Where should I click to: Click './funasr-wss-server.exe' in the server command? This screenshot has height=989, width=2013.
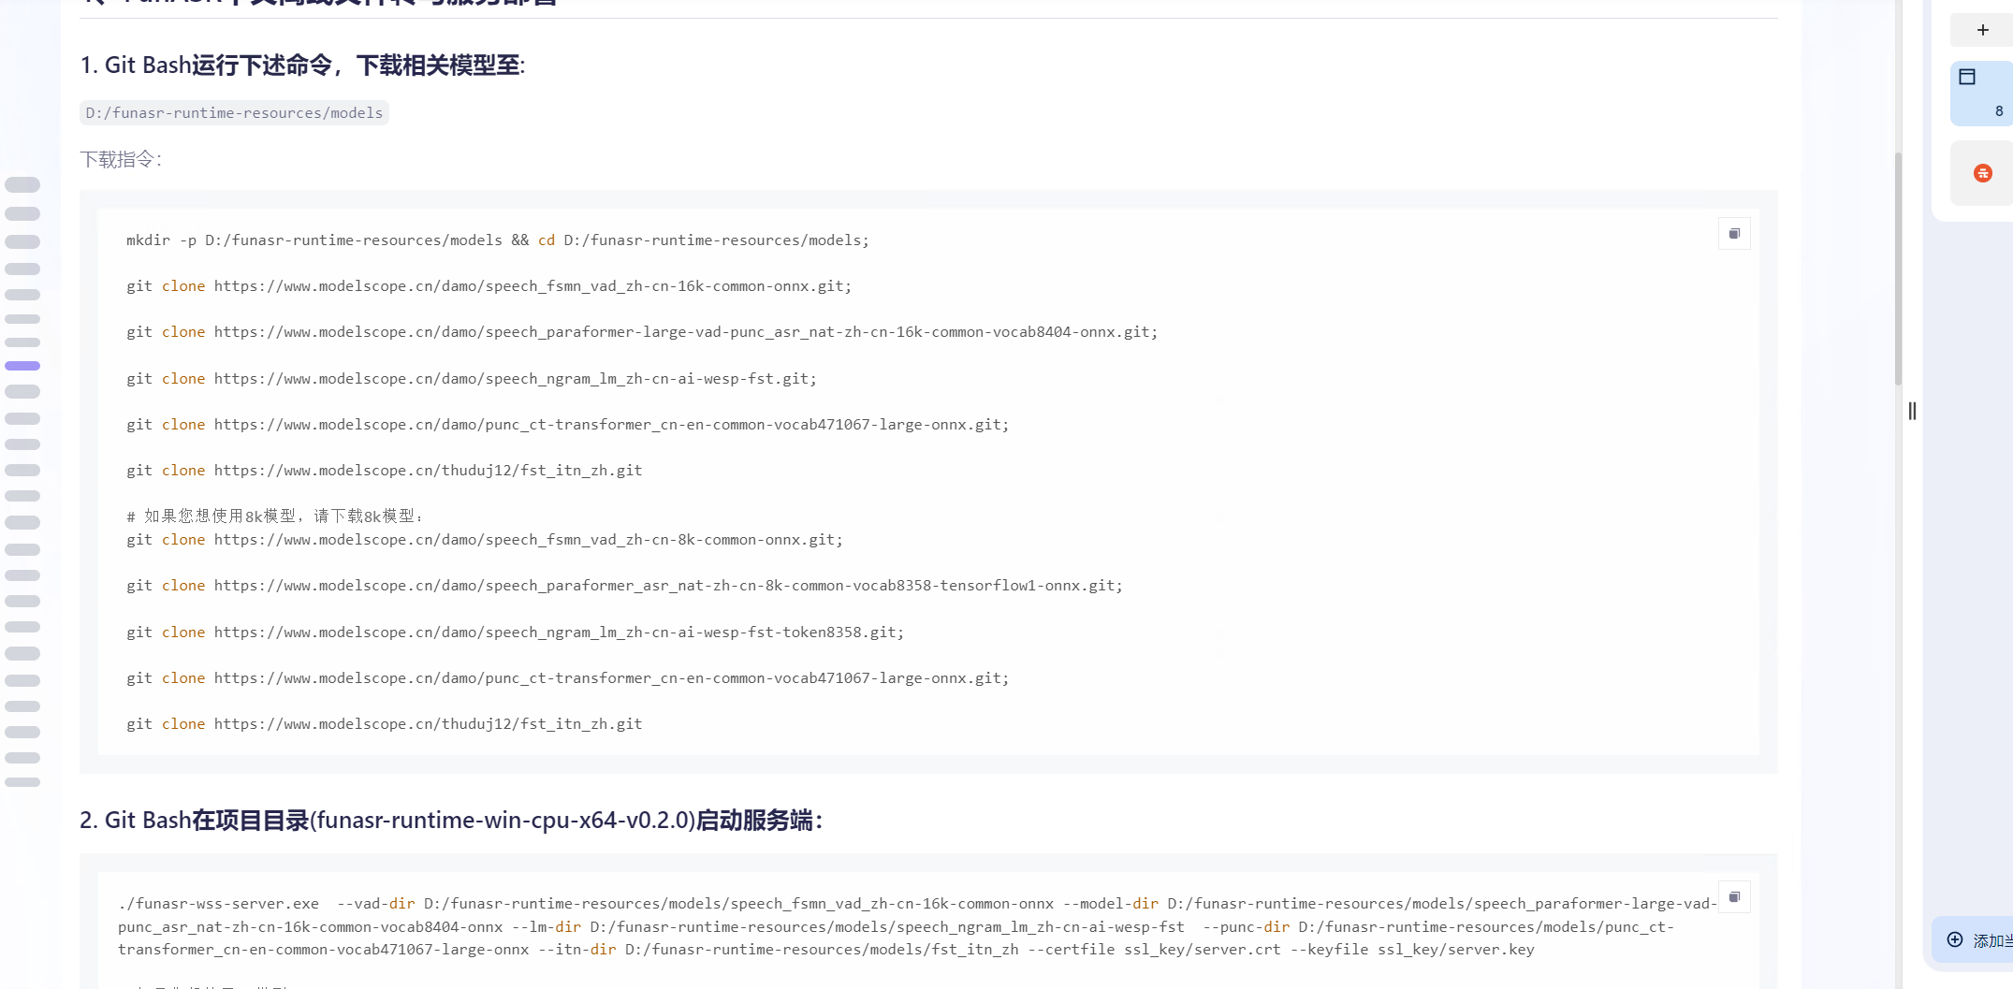coord(219,904)
